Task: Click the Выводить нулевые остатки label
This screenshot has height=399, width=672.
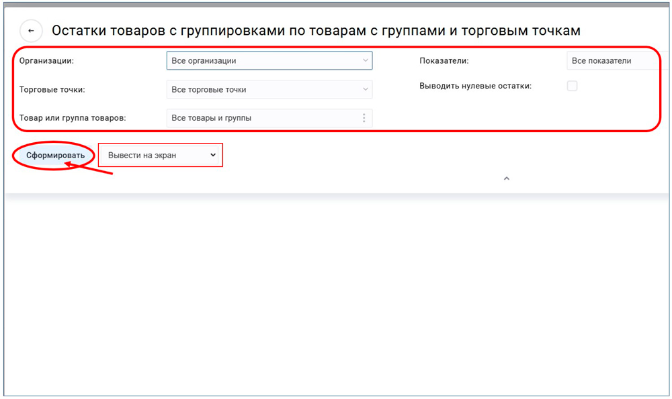Action: (x=475, y=86)
